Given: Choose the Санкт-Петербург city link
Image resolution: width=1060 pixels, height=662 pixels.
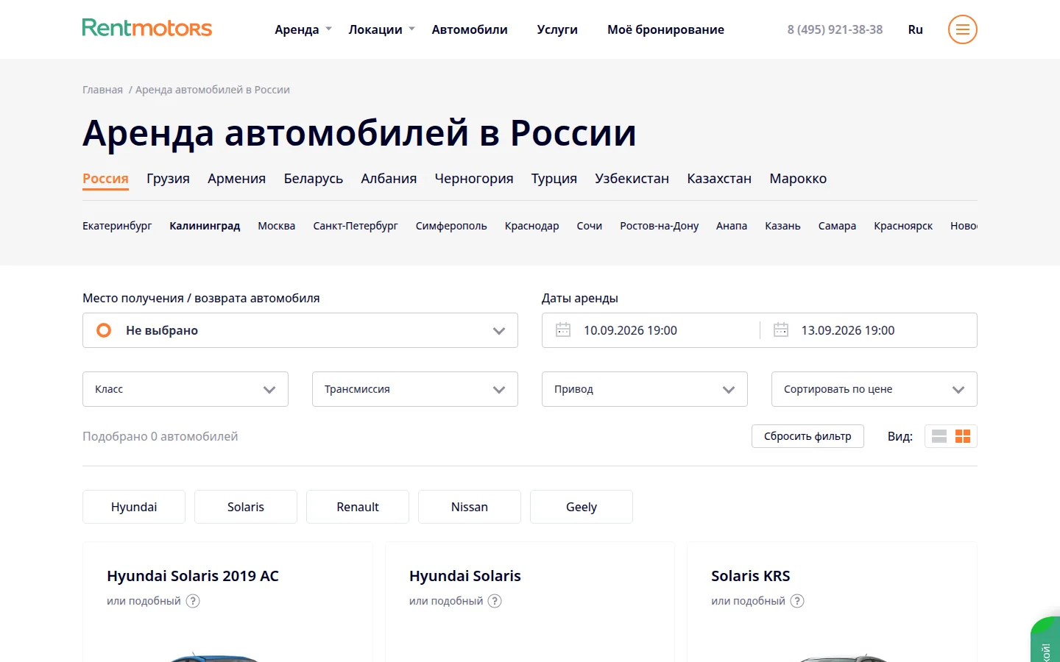Looking at the screenshot, I should [x=356, y=226].
